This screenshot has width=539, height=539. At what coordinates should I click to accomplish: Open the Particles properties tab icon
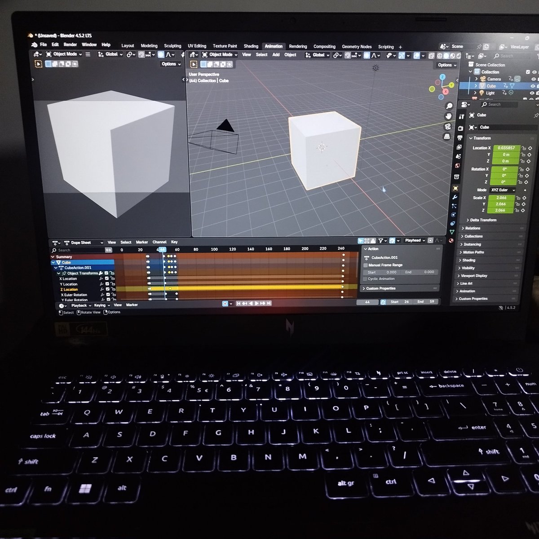(454, 206)
